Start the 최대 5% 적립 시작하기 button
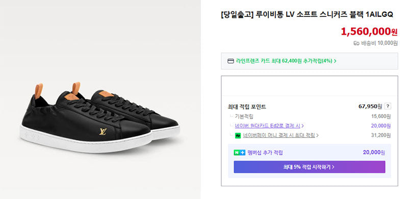Screen dimensions: 408x199 pos(310,167)
